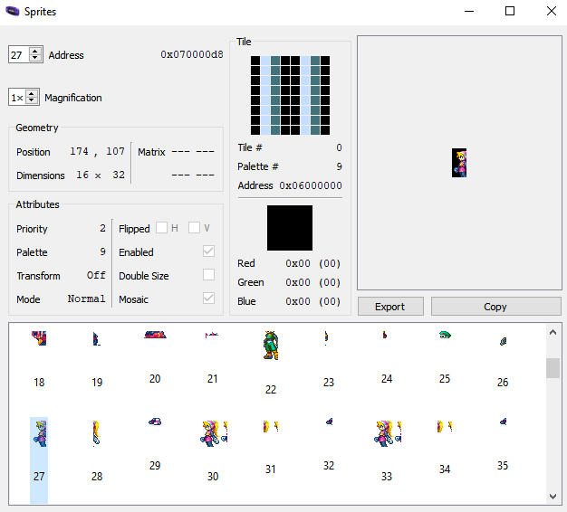Toggle the Double Size checkbox
The height and width of the screenshot is (512, 567).
209,275
